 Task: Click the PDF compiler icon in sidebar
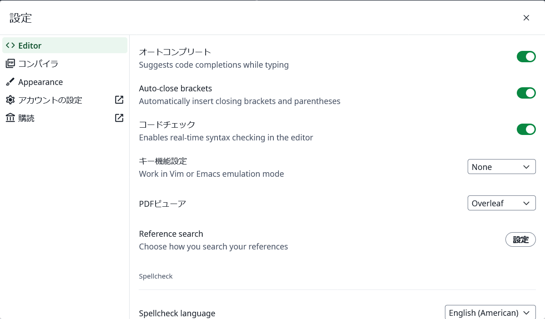(x=10, y=64)
